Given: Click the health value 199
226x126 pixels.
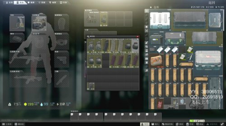Looking at the screenshot, I should pyautogui.click(x=30, y=104).
